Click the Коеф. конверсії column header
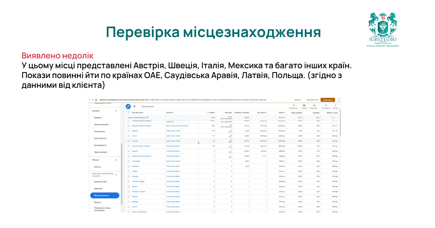 (297, 113)
